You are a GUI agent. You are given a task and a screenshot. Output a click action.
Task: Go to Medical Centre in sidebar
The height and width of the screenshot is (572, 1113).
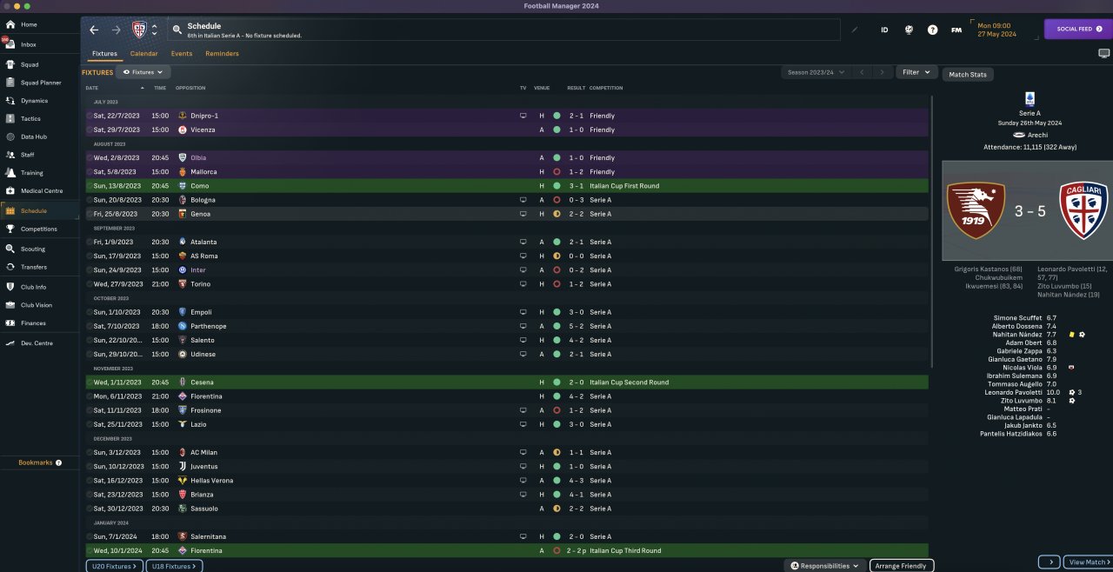click(41, 191)
